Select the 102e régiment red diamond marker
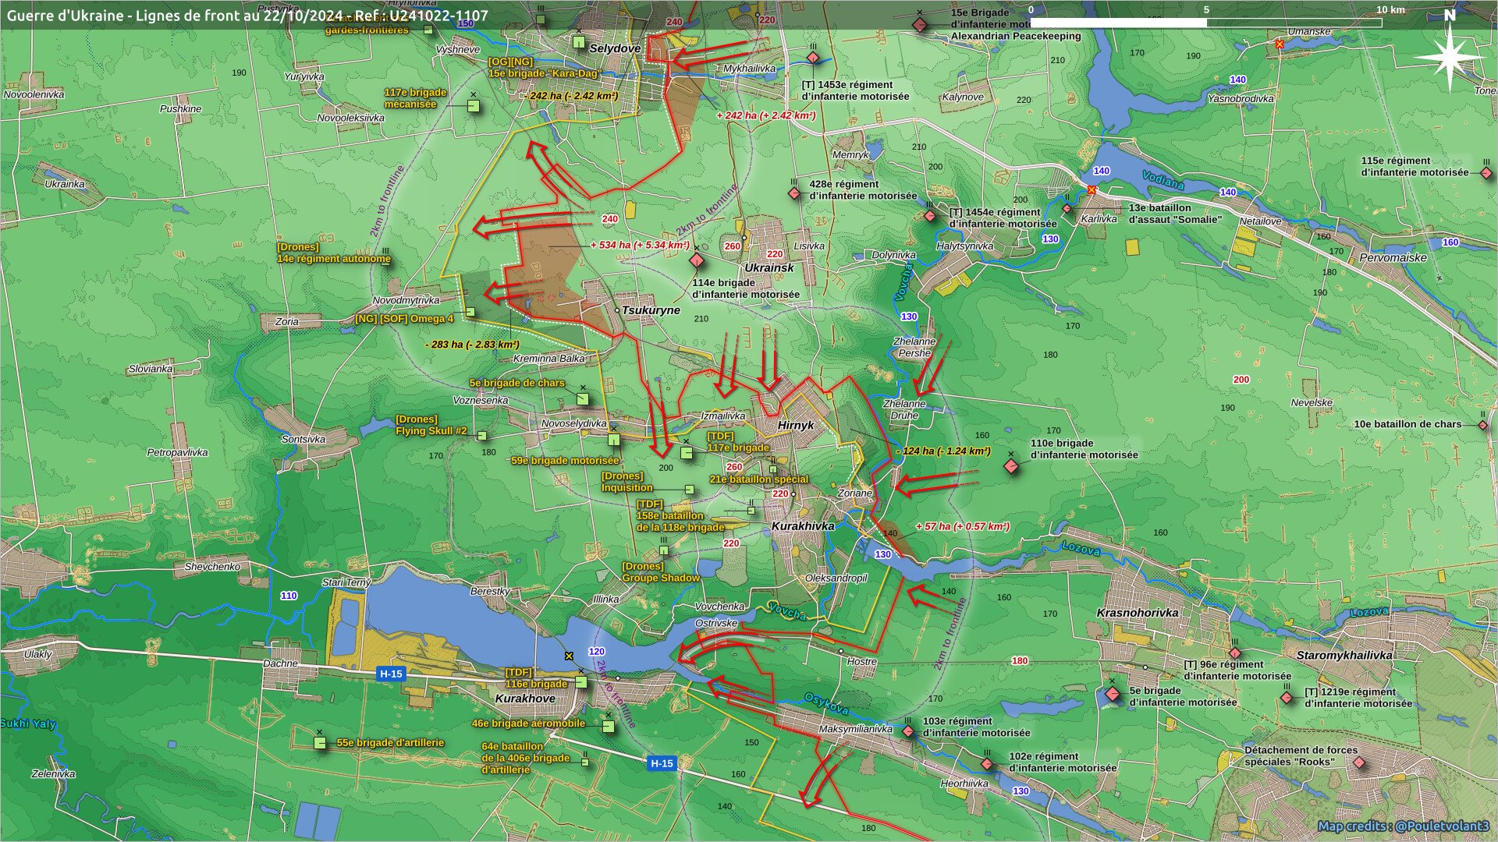 (x=987, y=764)
